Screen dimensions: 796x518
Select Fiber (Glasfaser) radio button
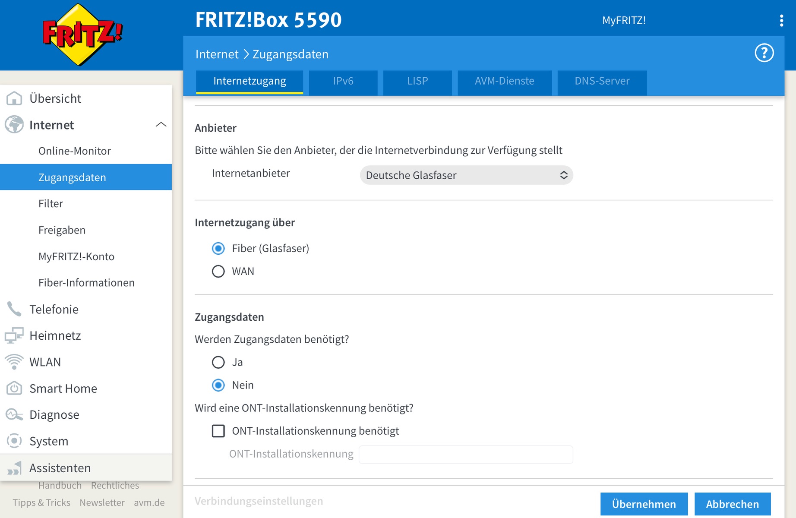(x=218, y=248)
